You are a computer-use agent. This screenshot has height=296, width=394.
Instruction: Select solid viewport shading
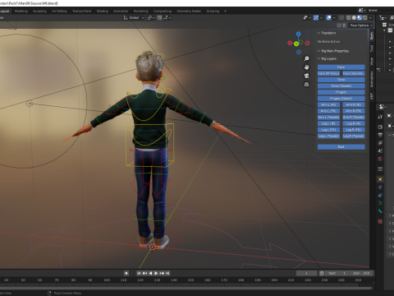point(354,18)
